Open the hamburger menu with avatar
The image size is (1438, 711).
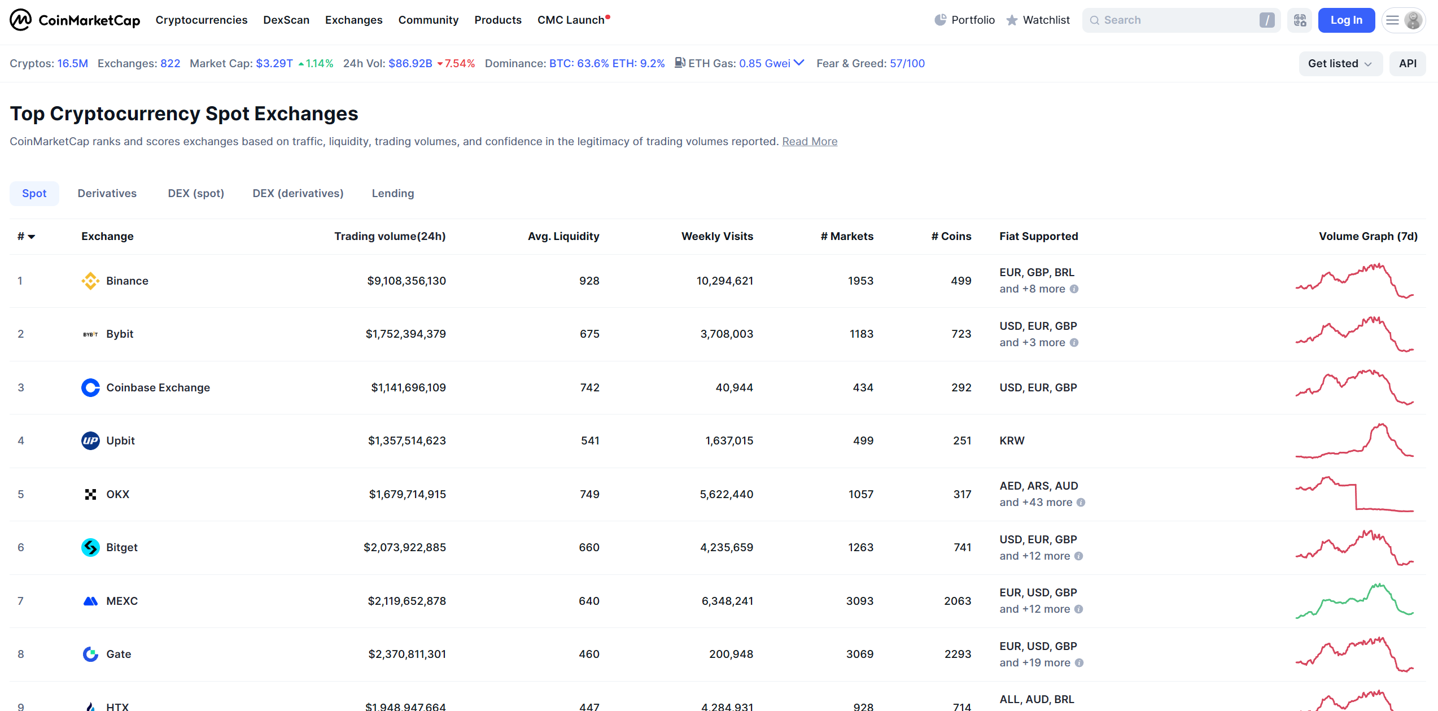coord(1403,20)
